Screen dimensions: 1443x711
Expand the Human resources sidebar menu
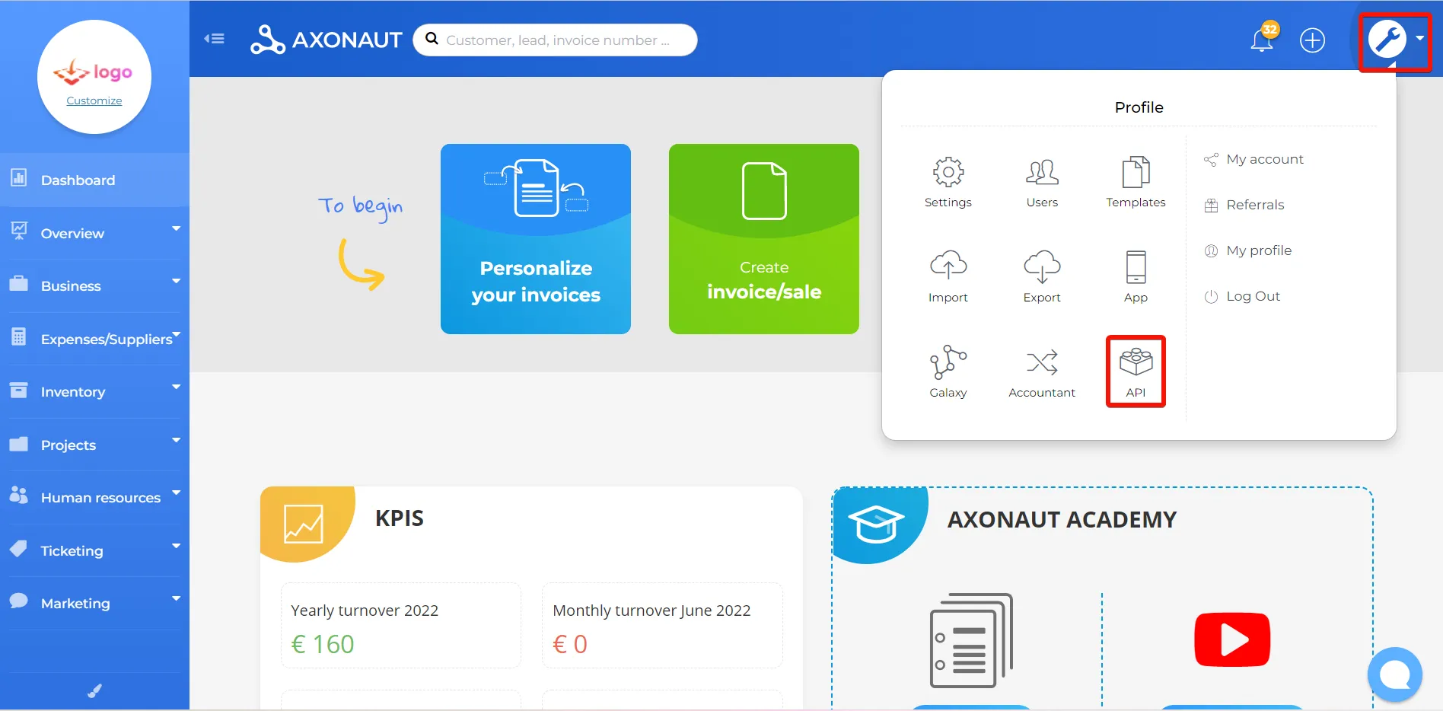click(x=94, y=497)
